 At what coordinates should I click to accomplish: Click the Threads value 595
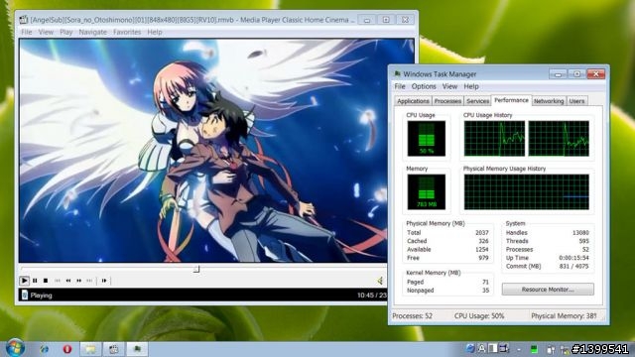click(x=584, y=241)
